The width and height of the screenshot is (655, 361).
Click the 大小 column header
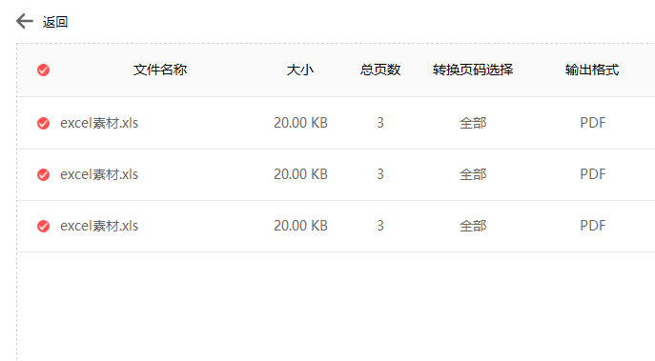(x=300, y=70)
